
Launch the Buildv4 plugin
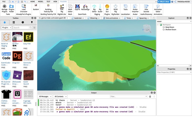(x=36, y=7)
